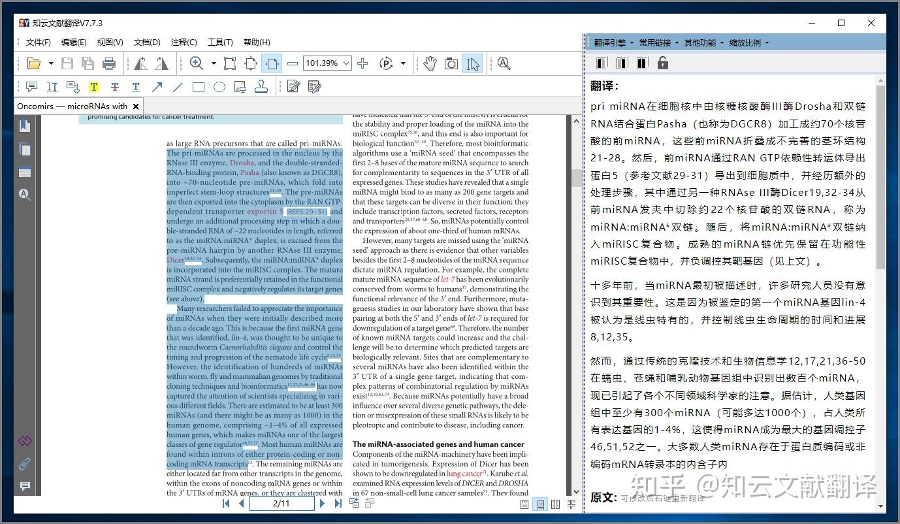900x524 pixels.
Task: Select the Hand pan tool
Action: pos(430,63)
